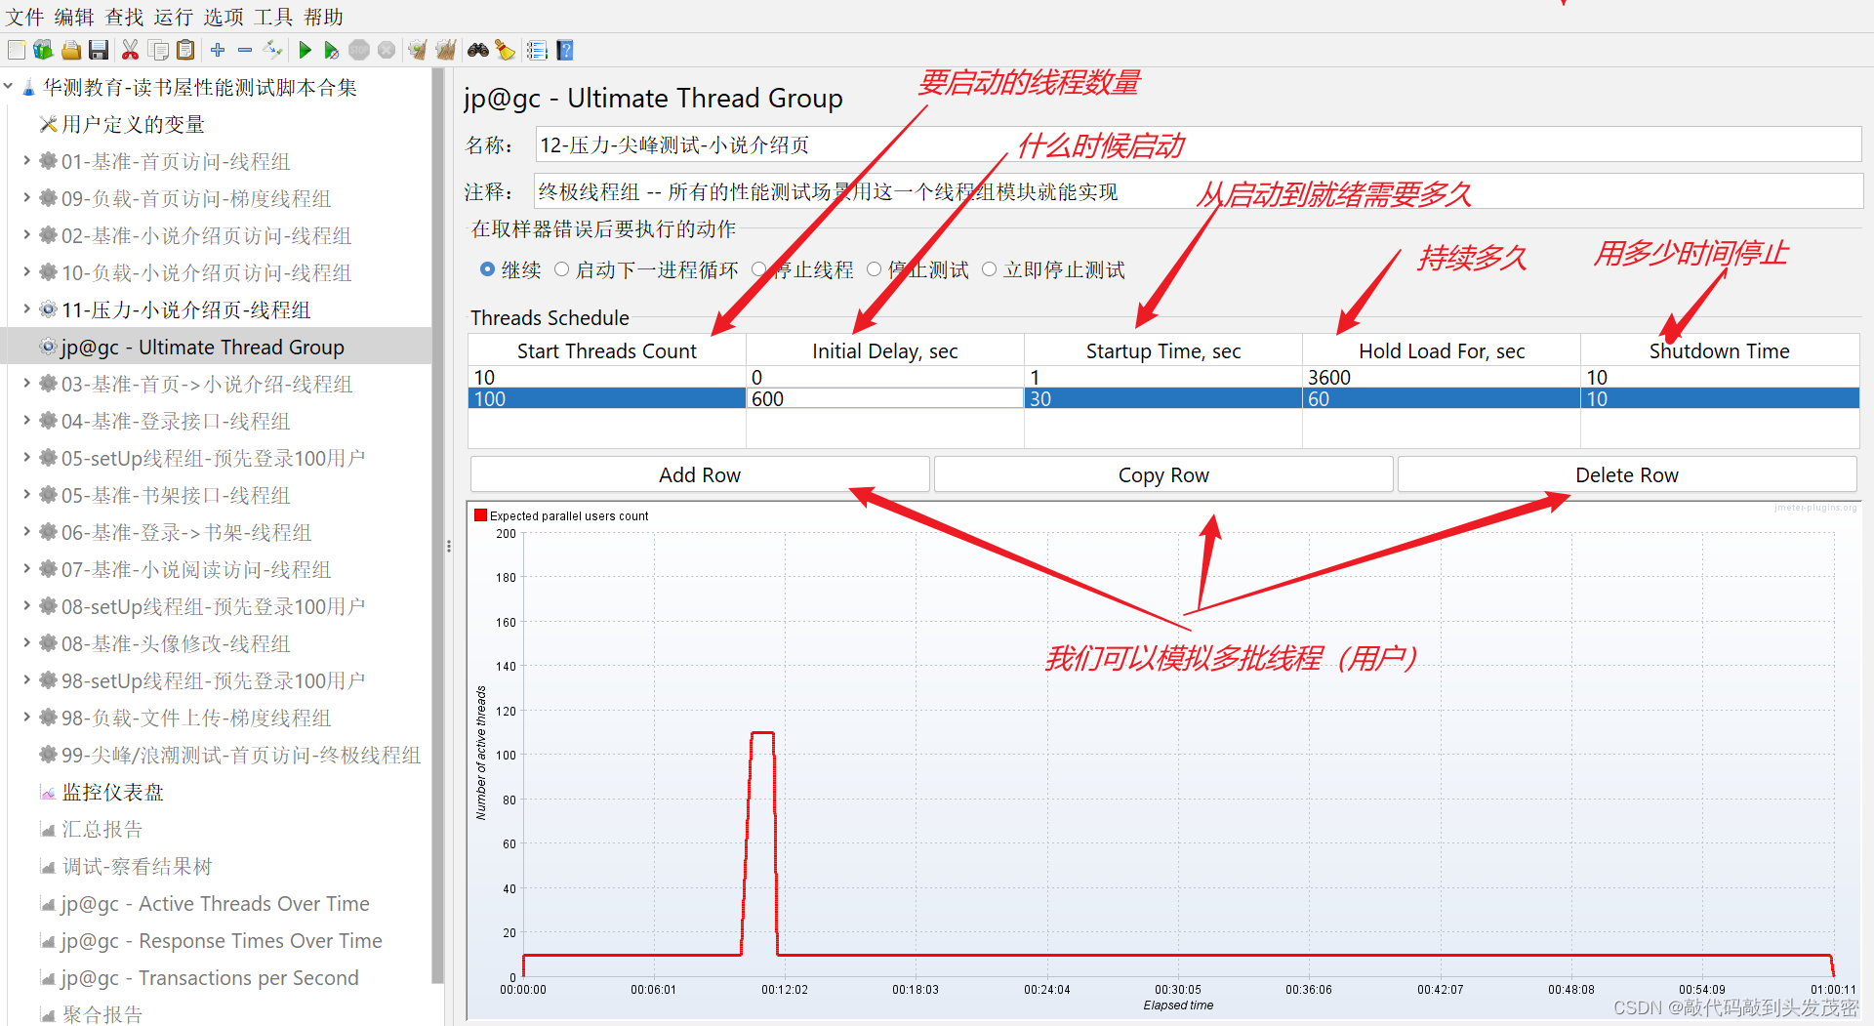The width and height of the screenshot is (1874, 1026).
Task: Click the Copy Row button
Action: pyautogui.click(x=1163, y=474)
